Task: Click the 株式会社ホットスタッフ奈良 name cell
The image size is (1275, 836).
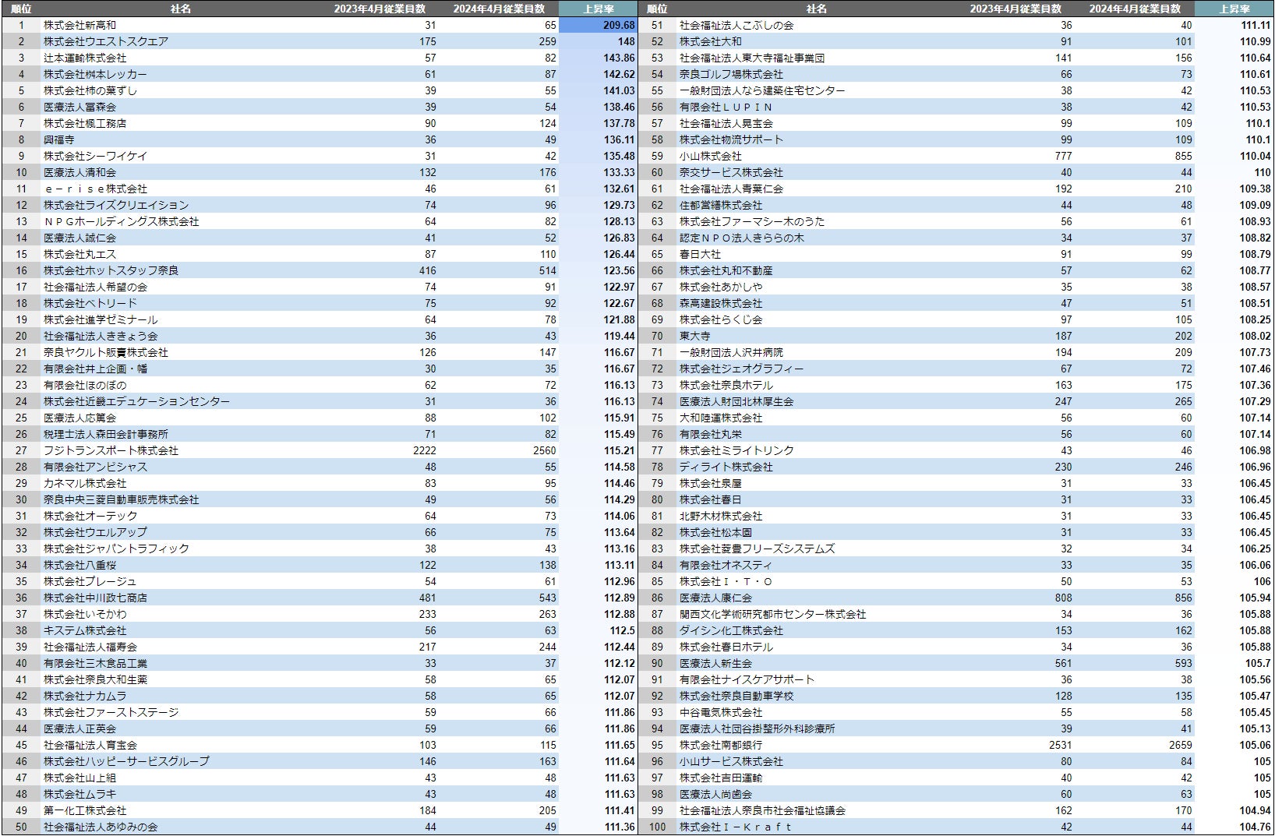Action: [x=111, y=270]
